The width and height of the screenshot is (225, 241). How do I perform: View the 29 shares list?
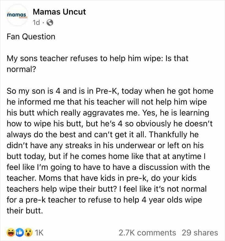point(200,232)
